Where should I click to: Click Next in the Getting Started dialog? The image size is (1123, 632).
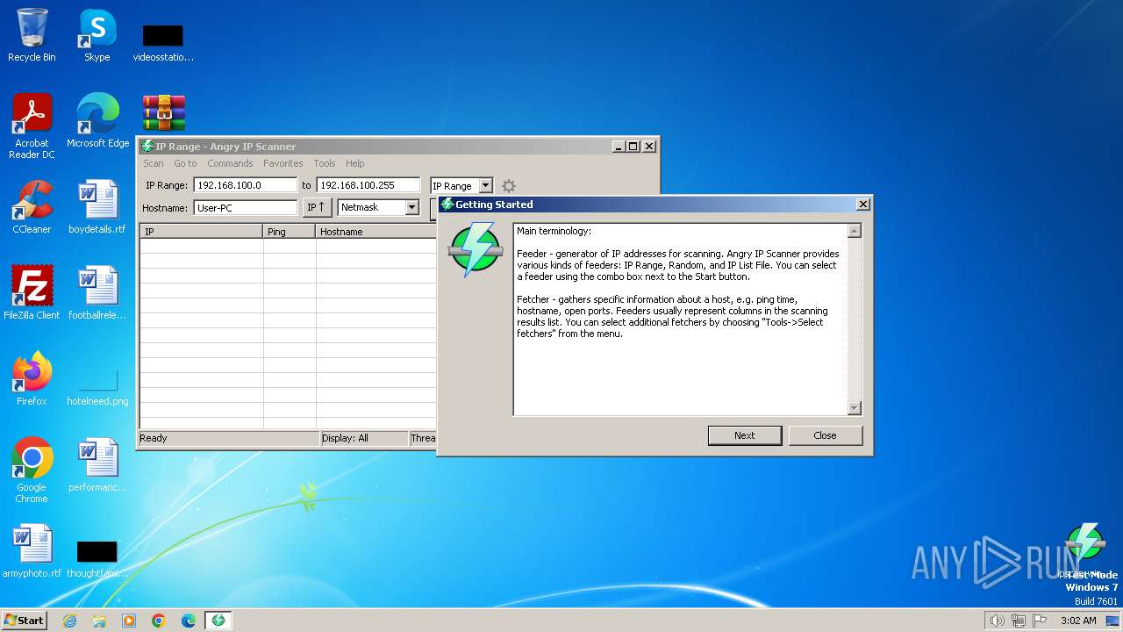[x=745, y=435]
